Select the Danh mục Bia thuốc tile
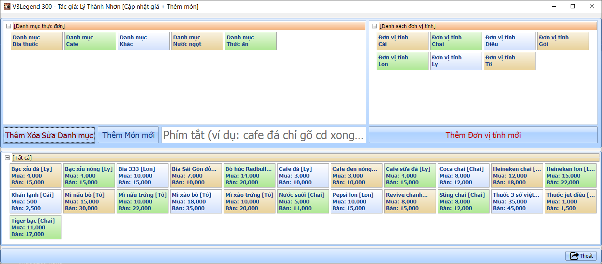 click(x=37, y=41)
